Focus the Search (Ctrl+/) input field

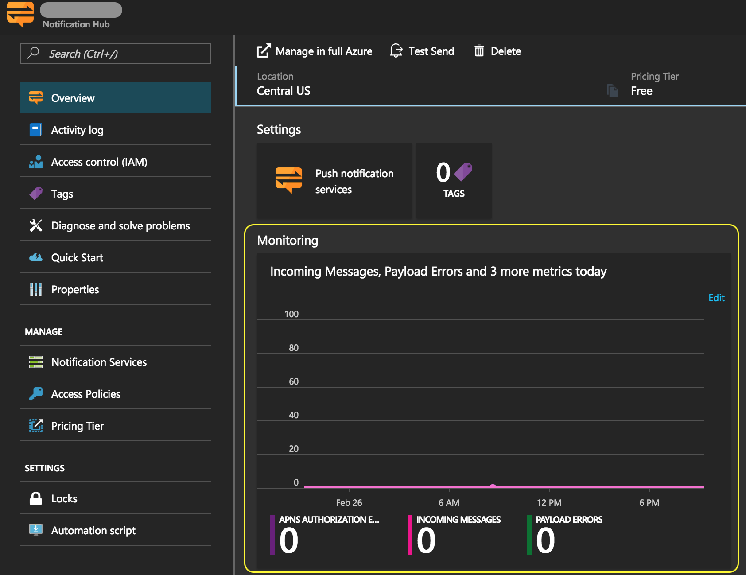(x=116, y=54)
